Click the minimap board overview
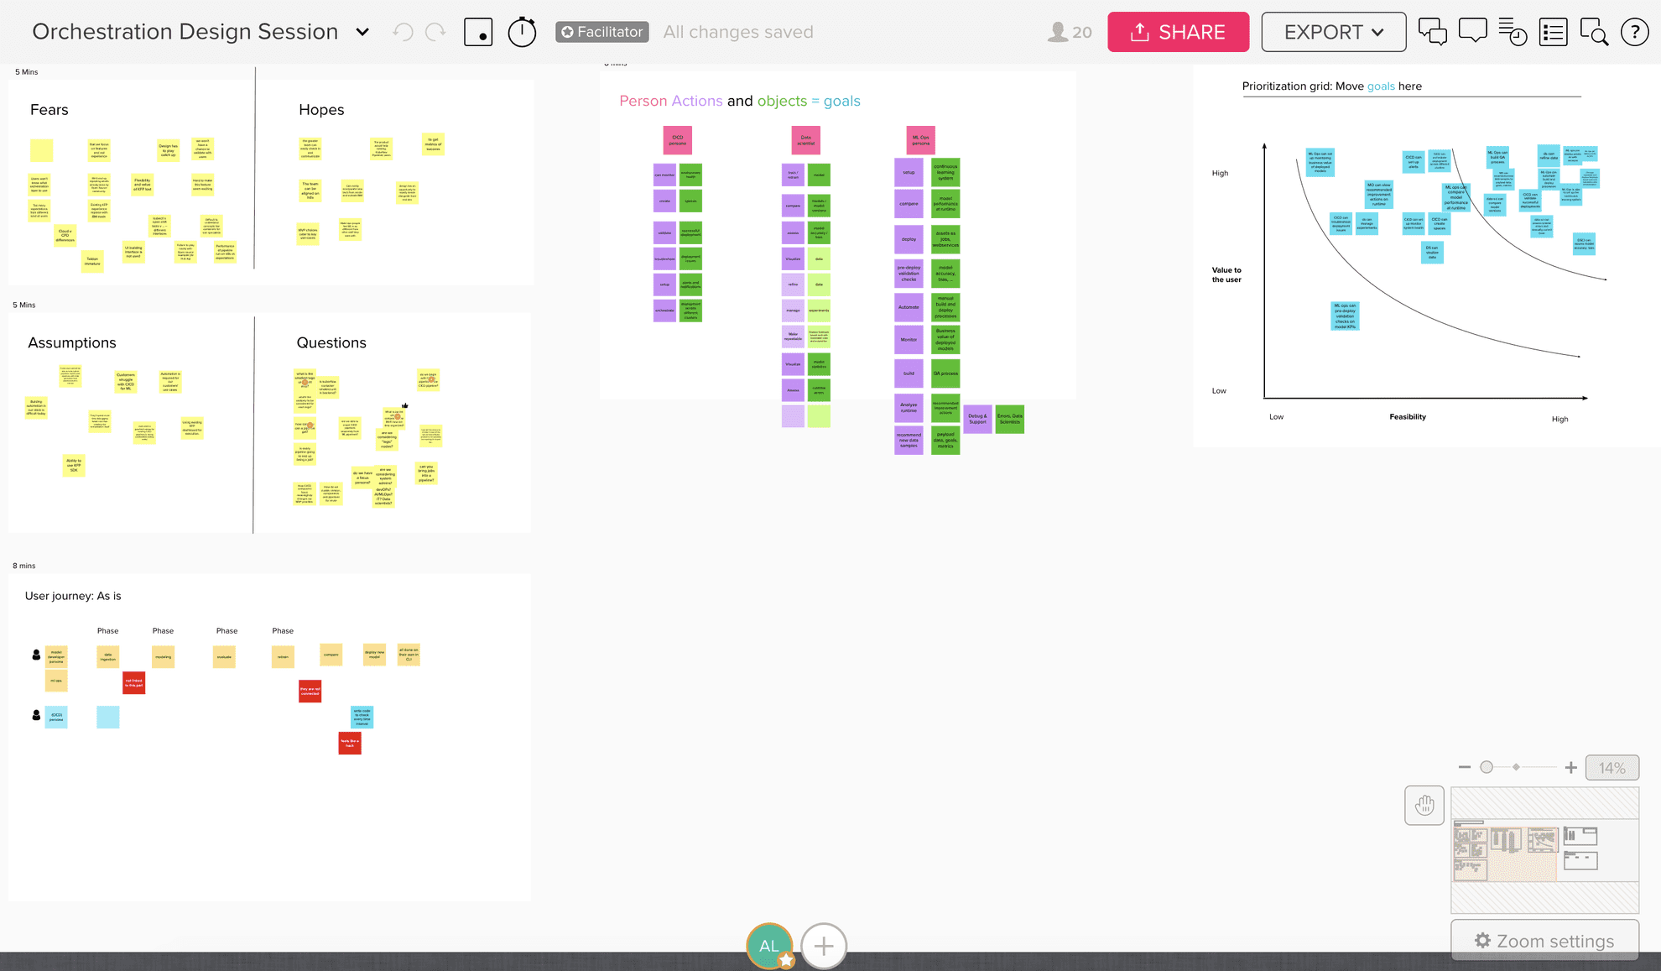Screen dimensions: 1661x971 [1544, 849]
